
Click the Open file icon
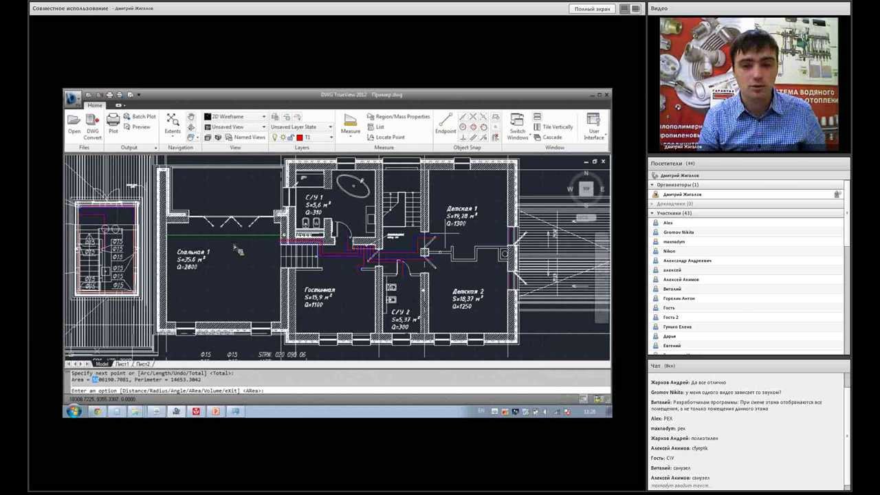point(74,122)
